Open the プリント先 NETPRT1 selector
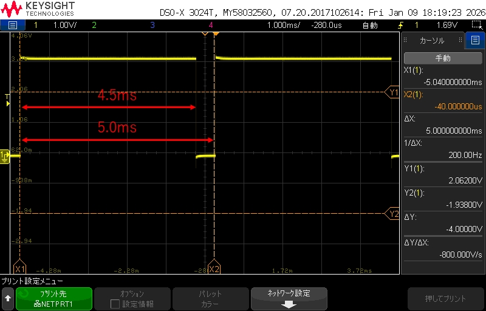Image resolution: width=486 pixels, height=311 pixels. coord(54,299)
